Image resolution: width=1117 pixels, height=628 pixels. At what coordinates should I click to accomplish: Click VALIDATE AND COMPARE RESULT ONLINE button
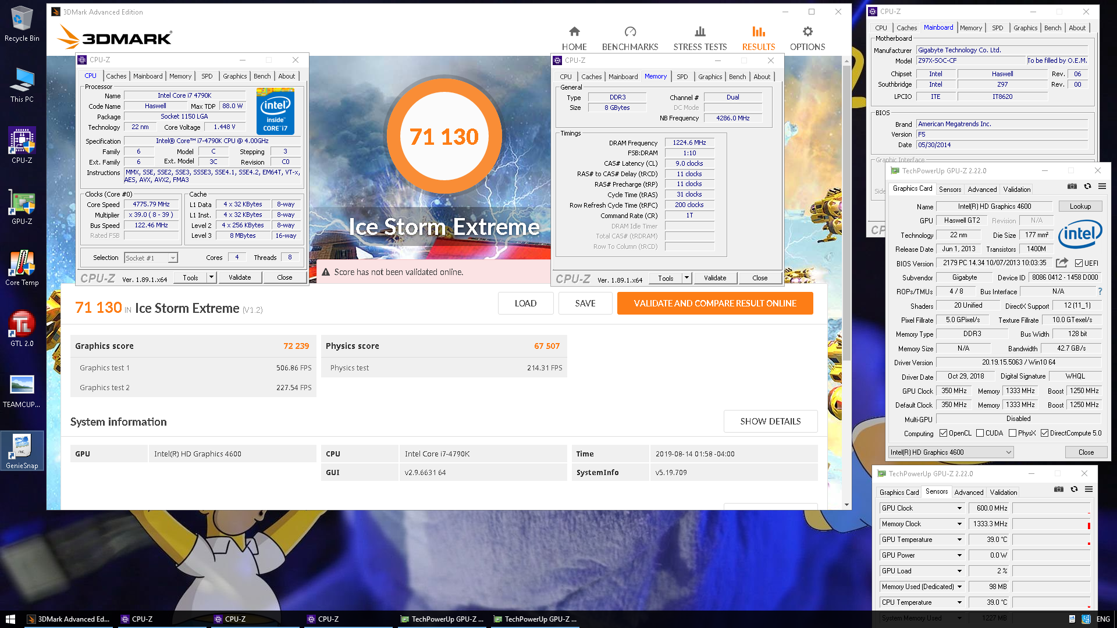pos(715,303)
